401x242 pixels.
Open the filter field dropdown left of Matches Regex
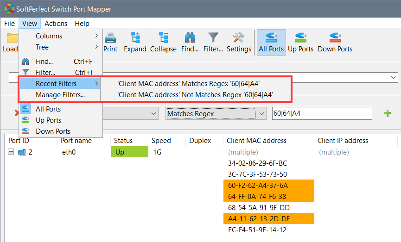(153, 114)
